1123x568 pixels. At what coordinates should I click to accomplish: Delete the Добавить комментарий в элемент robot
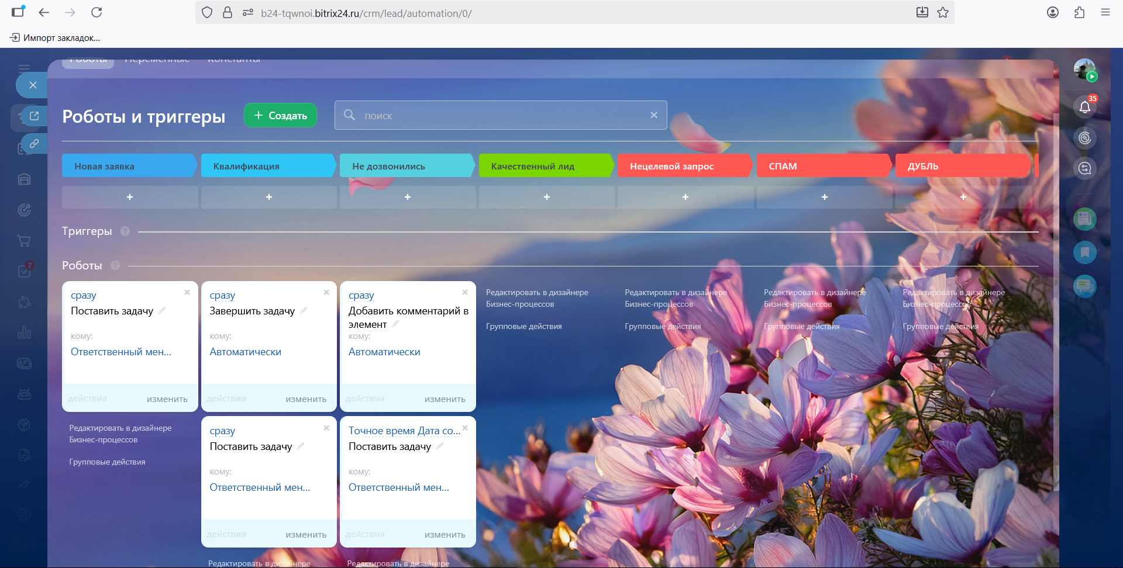tap(465, 292)
